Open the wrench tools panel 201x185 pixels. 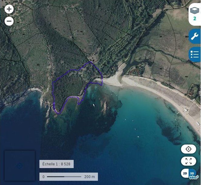pos(195,37)
